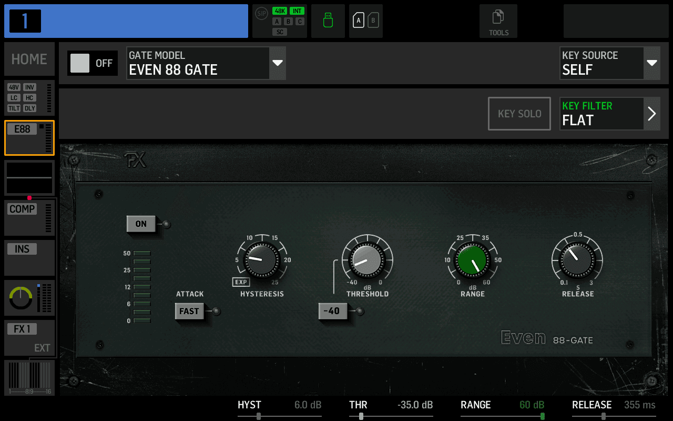Click the HYST slider handle
The height and width of the screenshot is (421, 673).
(259, 416)
